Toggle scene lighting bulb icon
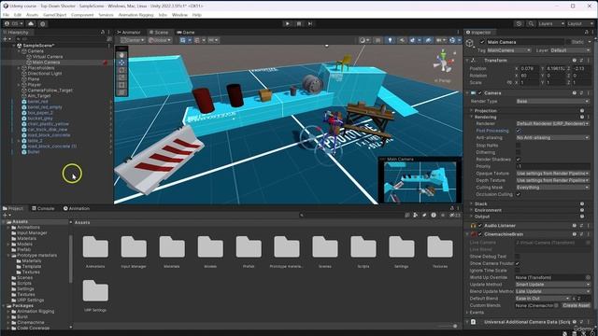Screen dimensions: 598x336 pos(390,40)
